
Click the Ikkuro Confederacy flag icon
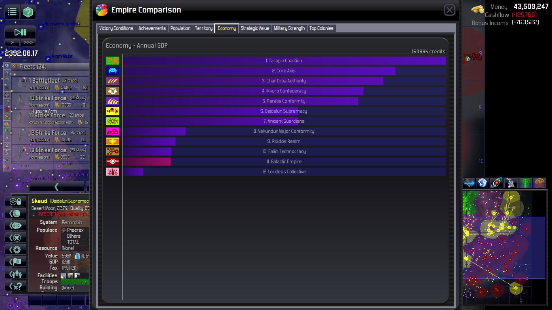click(x=113, y=91)
